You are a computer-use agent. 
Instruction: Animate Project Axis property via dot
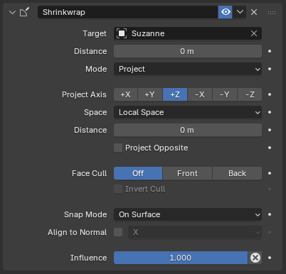(270, 94)
